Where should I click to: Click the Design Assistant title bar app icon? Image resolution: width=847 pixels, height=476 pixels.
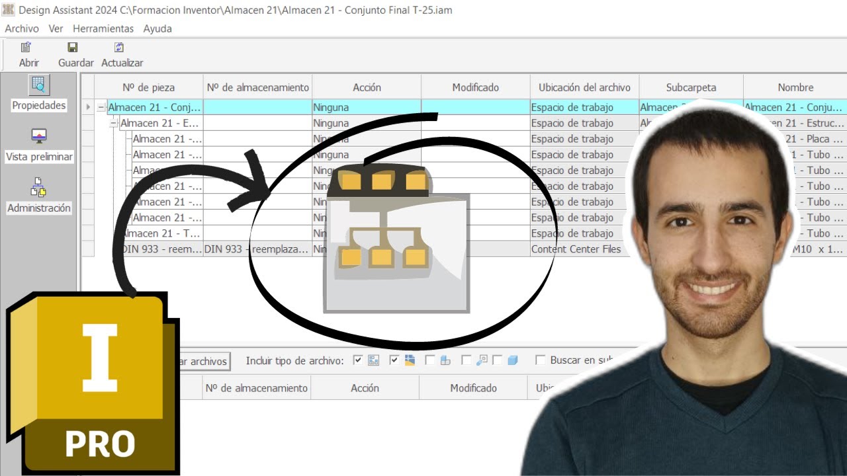point(9,10)
